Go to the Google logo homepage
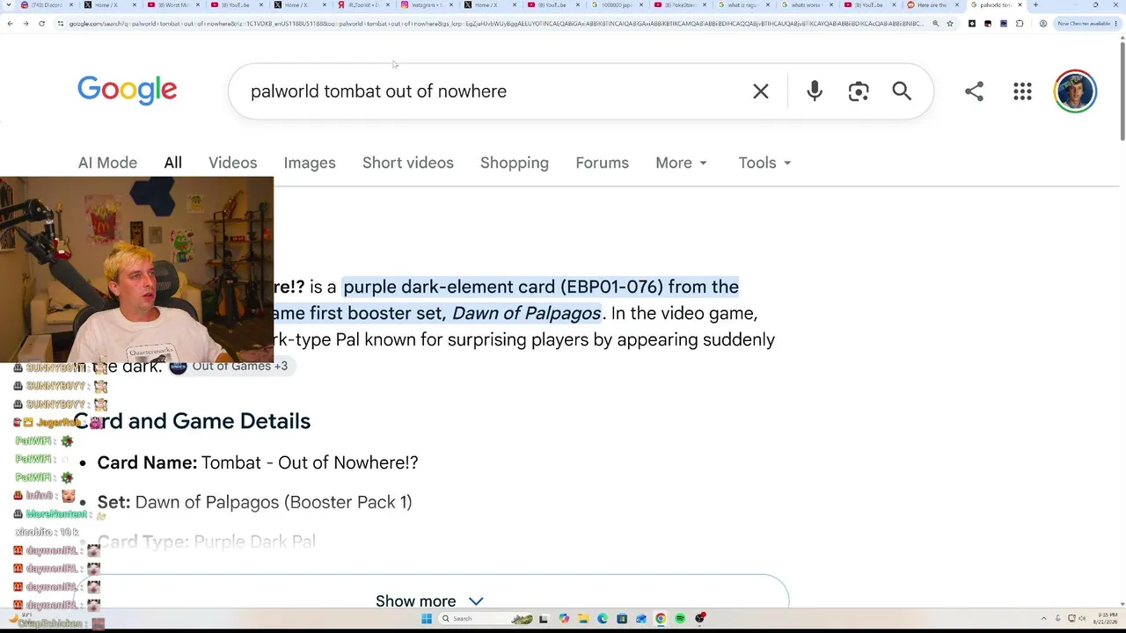 [x=128, y=91]
